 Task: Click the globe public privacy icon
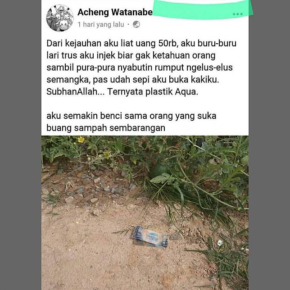(x=136, y=24)
